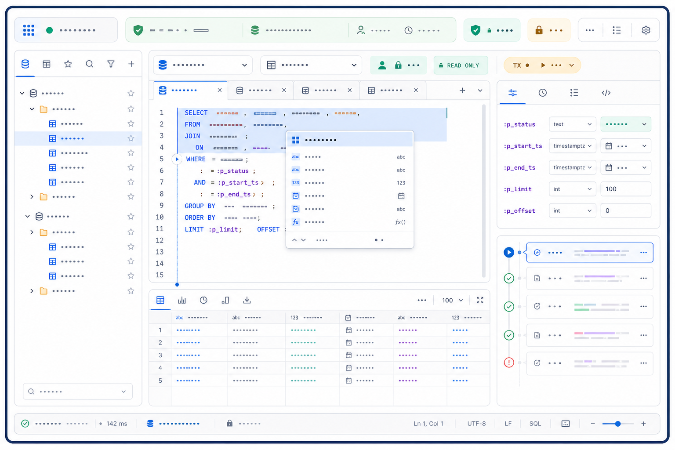
Task: Select the tables icon in sidebar toolbar
Action: point(47,64)
